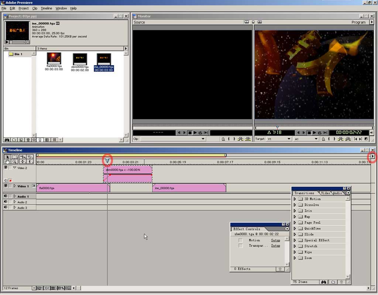Click Setup link next to Motion
The width and height of the screenshot is (378, 295).
(275, 240)
